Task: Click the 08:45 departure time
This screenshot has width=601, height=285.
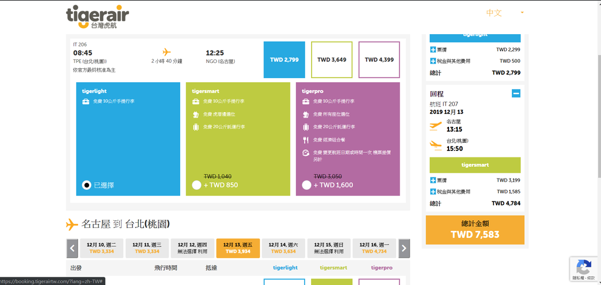Action: pyautogui.click(x=83, y=53)
